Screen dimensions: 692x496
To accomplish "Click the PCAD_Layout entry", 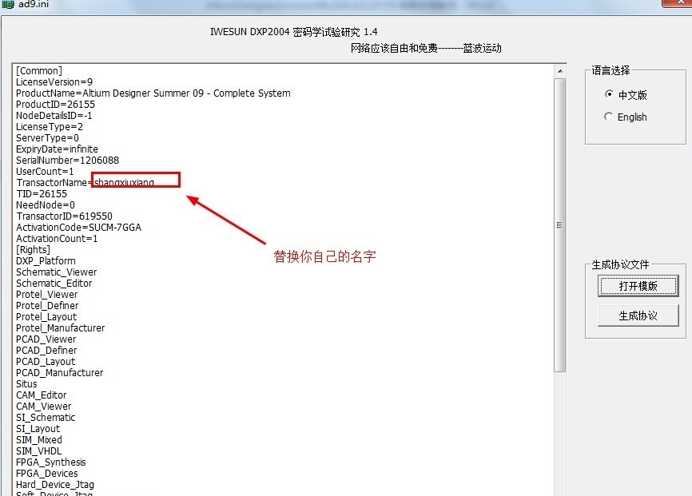I will pos(46,362).
